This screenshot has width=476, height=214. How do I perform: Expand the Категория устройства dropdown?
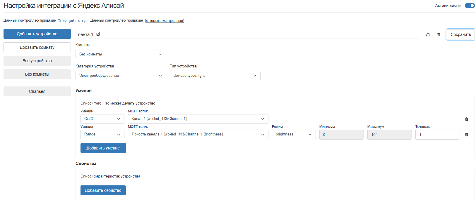[121, 76]
